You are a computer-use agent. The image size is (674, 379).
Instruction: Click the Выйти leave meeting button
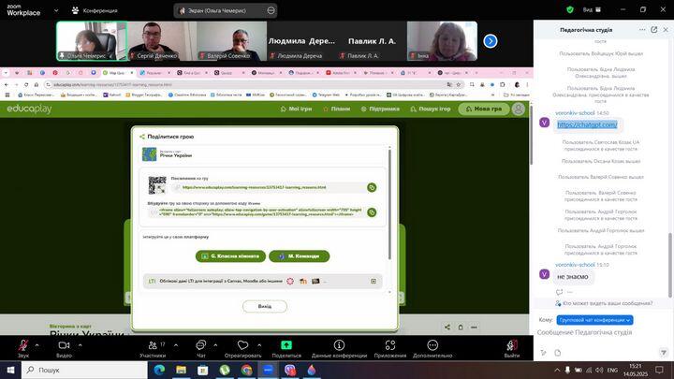(511, 347)
